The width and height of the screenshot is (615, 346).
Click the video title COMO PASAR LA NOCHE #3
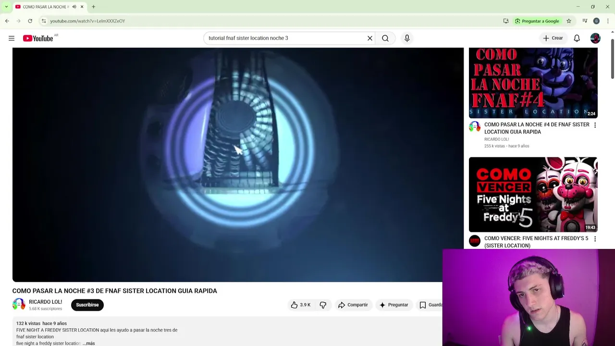click(x=115, y=291)
